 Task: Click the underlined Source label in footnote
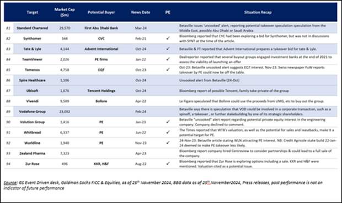pos(10,183)
